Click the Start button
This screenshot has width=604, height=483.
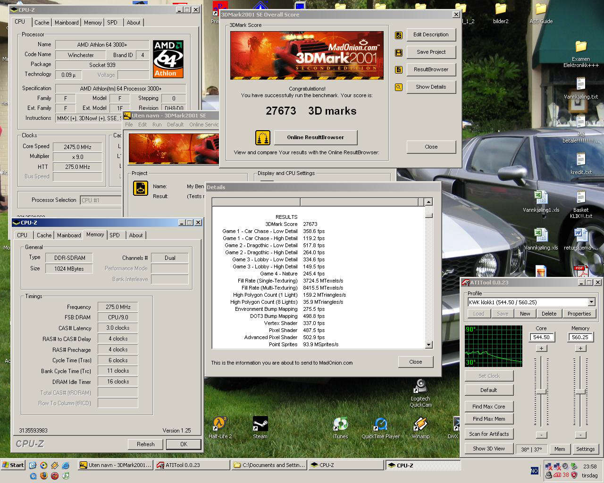pos(13,465)
